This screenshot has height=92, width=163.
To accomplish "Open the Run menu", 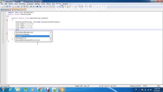I will (x=53, y=4).
